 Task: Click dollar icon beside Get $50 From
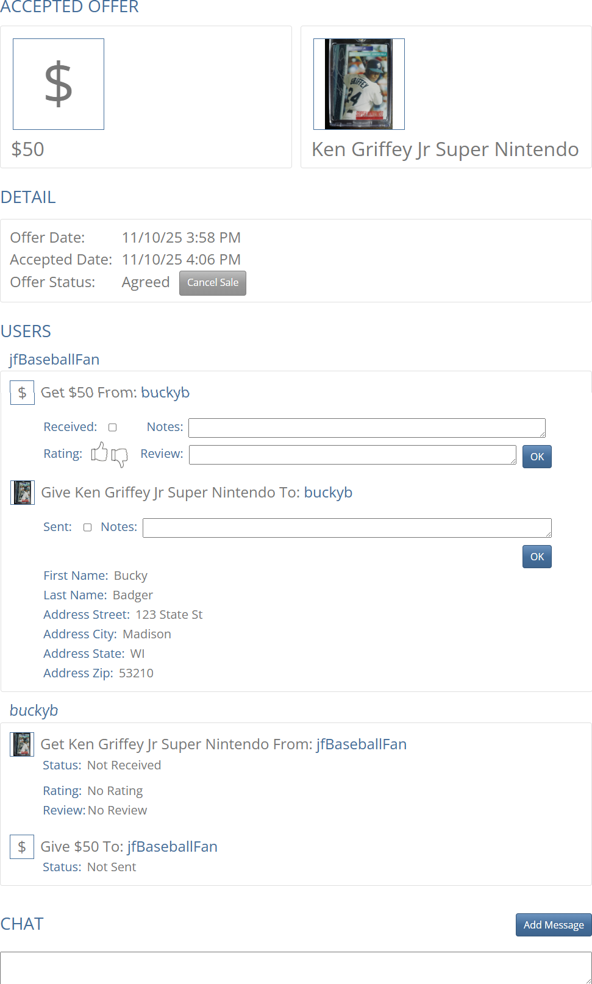click(x=22, y=393)
